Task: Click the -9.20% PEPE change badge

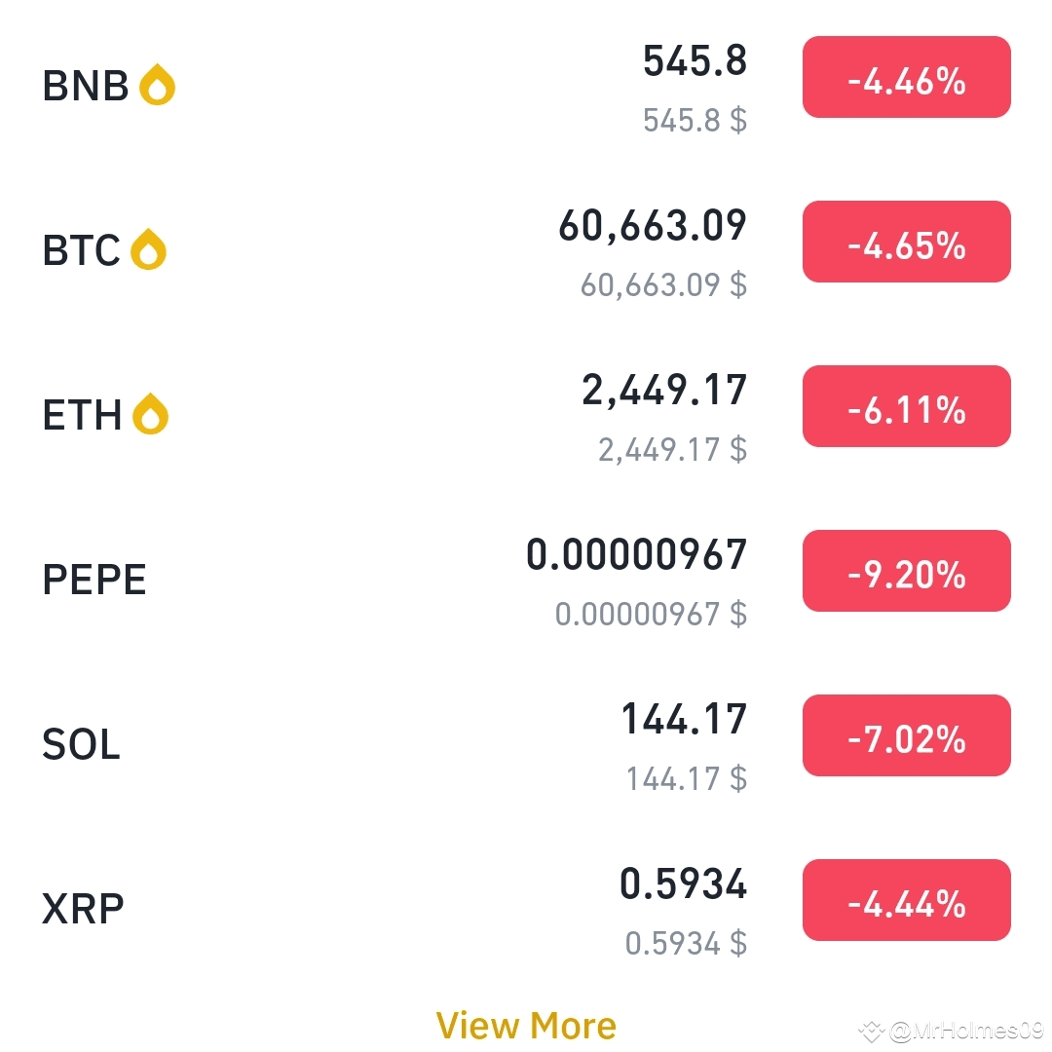Action: (x=907, y=571)
